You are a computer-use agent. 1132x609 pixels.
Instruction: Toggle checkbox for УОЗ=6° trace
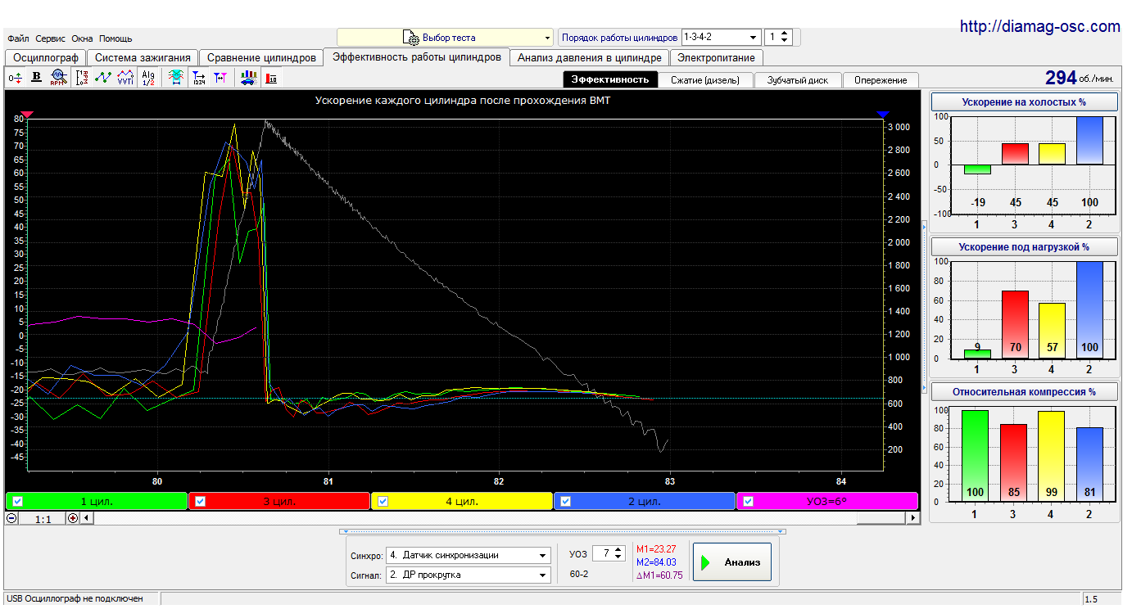coord(748,502)
